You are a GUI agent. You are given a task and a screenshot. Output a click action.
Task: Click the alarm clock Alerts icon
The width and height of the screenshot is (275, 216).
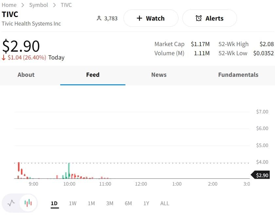199,18
